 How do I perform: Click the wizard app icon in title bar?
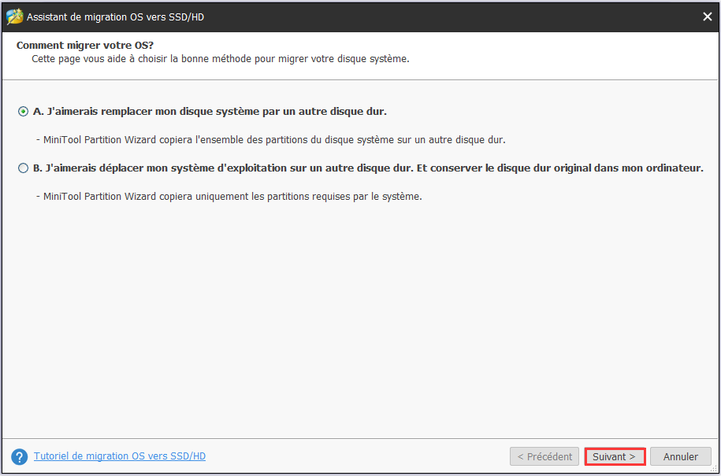coord(15,17)
